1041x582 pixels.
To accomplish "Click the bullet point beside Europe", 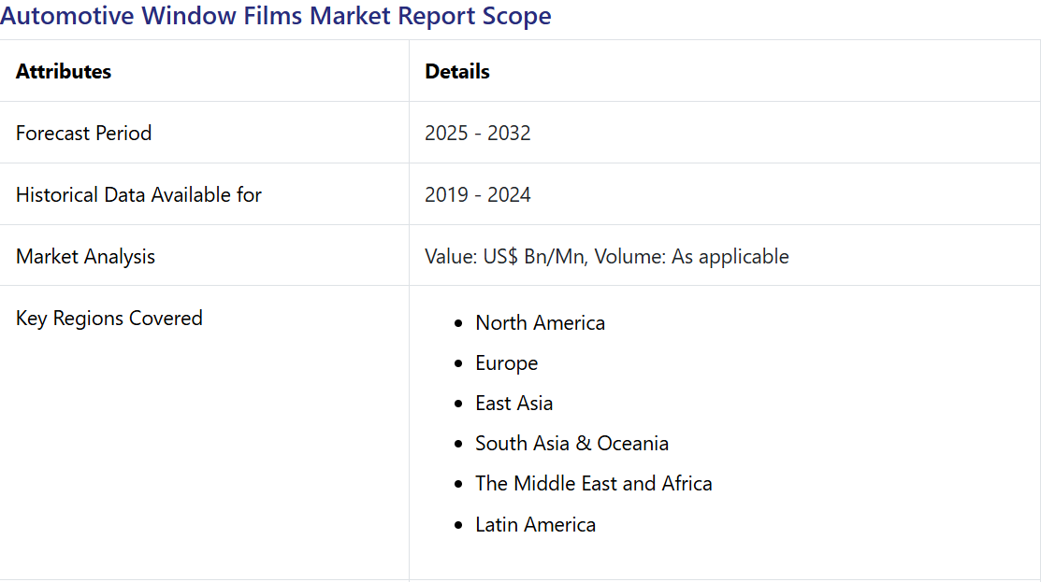I will [457, 363].
